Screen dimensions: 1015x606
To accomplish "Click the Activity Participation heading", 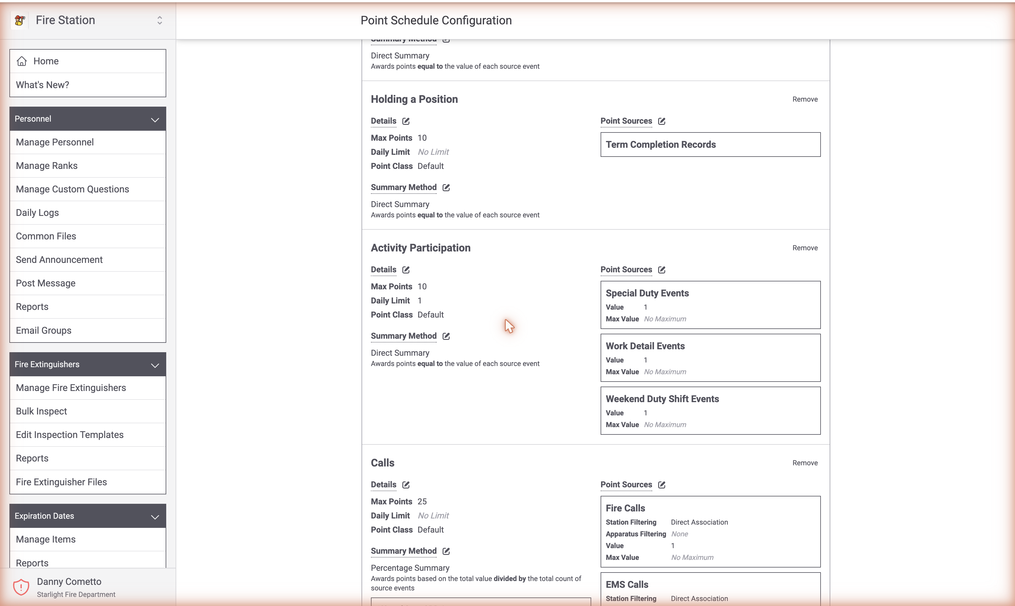I will tap(421, 248).
